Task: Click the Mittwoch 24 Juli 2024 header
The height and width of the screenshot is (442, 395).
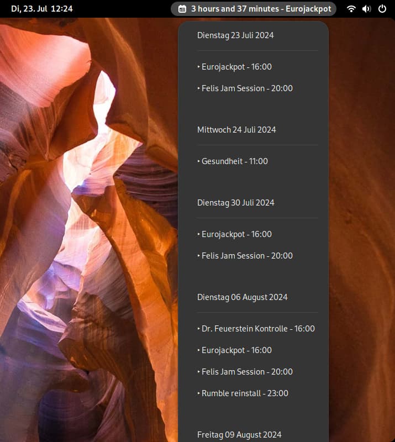Action: [236, 130]
